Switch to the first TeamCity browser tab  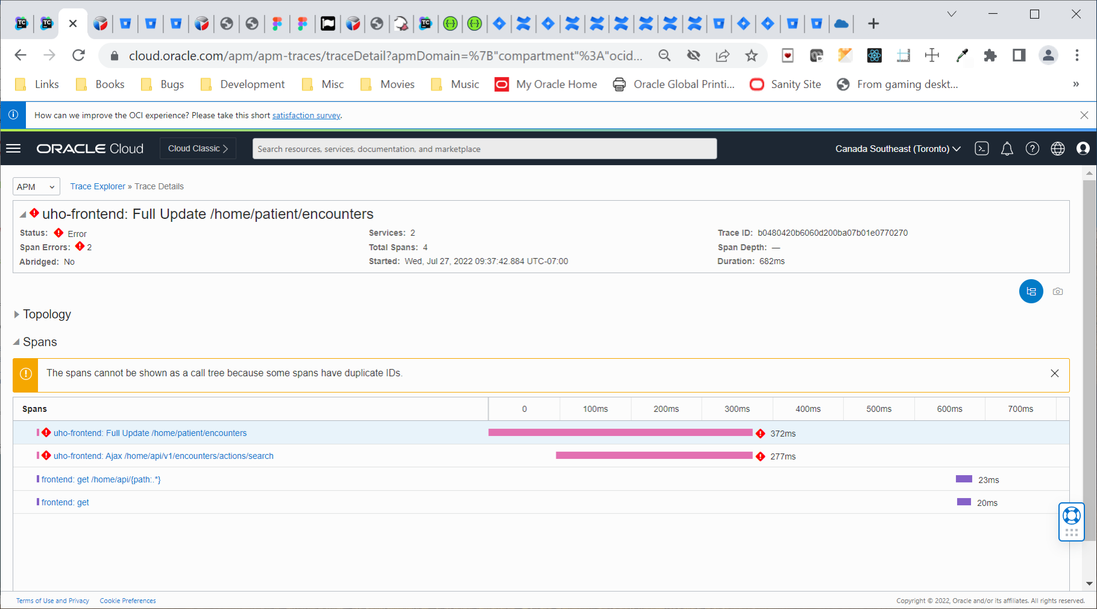[22, 24]
